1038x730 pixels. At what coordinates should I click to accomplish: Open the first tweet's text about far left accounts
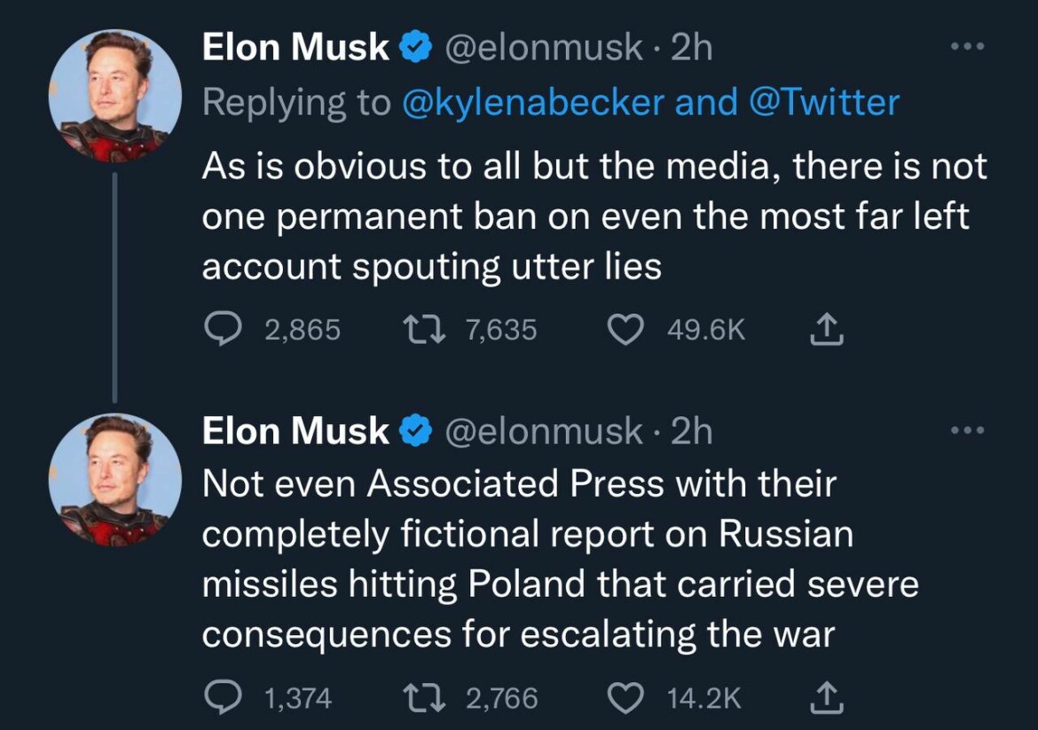coord(586,216)
